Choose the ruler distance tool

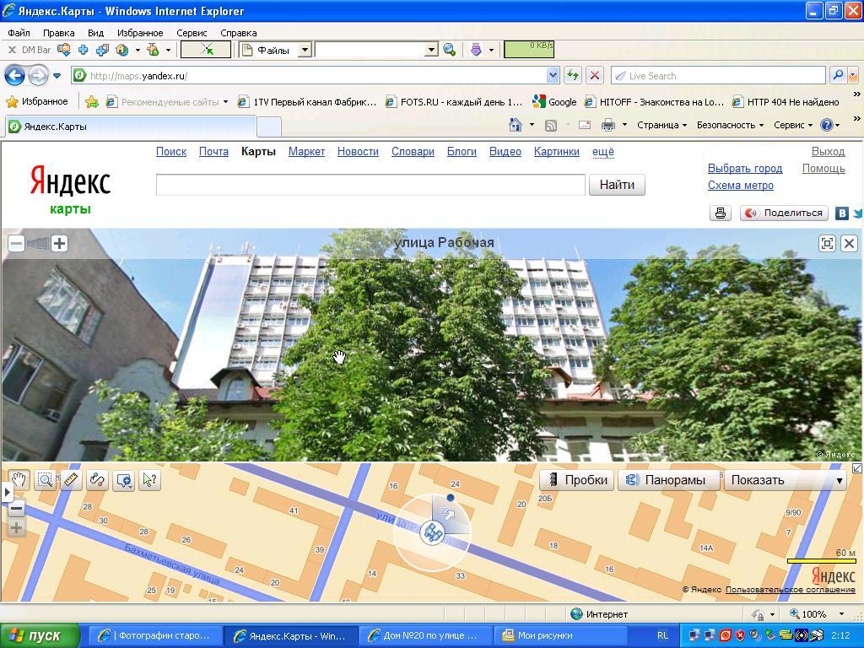(x=71, y=480)
